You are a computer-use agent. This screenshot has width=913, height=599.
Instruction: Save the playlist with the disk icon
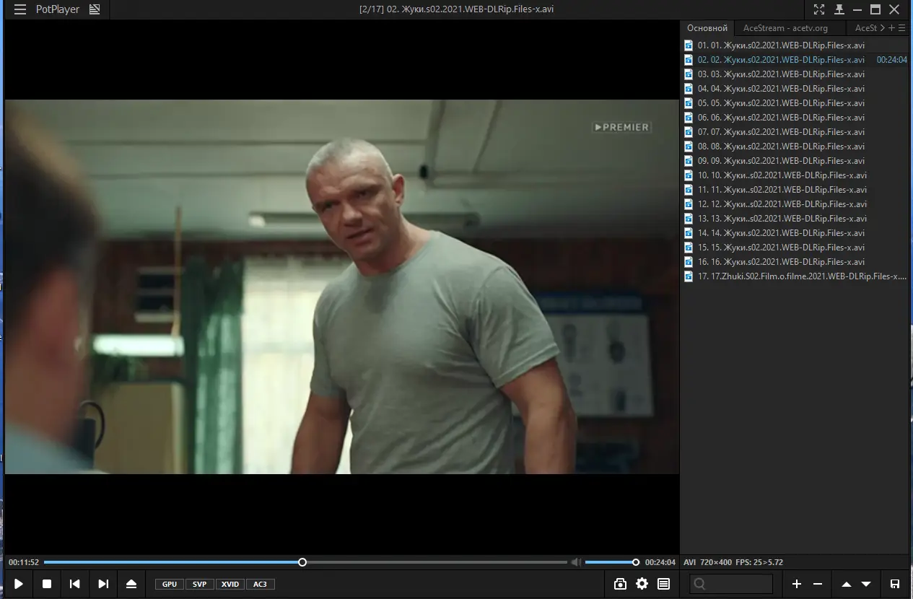click(x=895, y=584)
